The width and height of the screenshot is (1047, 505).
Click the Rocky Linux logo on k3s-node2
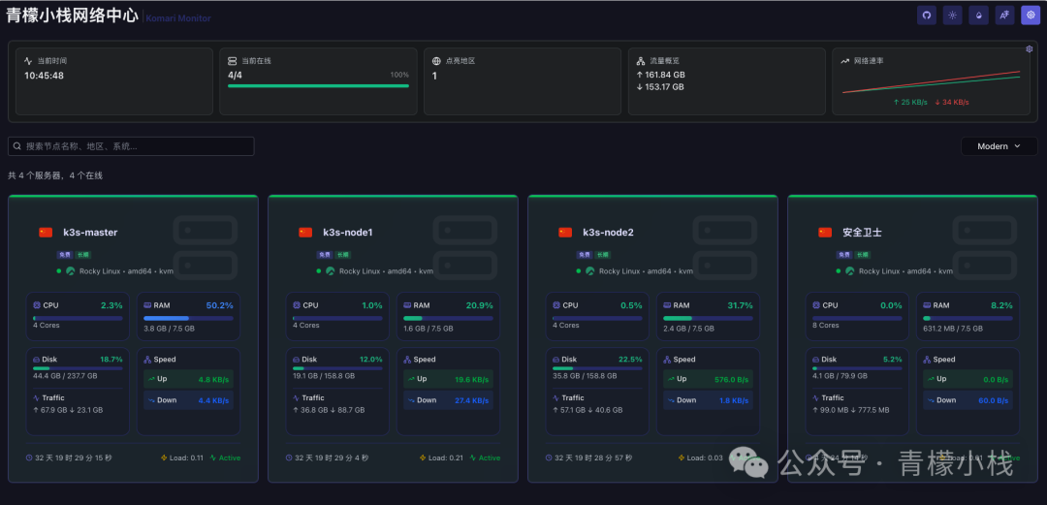[x=589, y=271]
